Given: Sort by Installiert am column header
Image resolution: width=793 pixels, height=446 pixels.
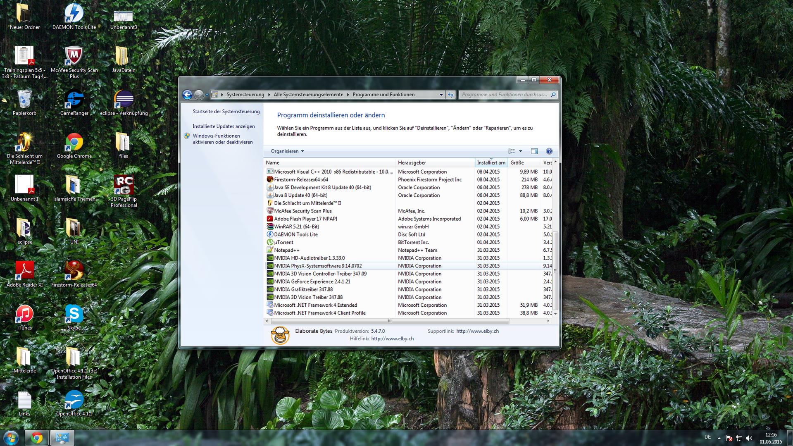Looking at the screenshot, I should pos(491,163).
